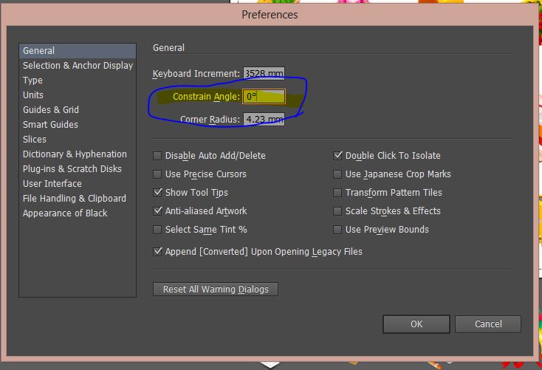Viewport: 542px width, 370px height.
Task: Click the Cancel button
Action: click(488, 324)
